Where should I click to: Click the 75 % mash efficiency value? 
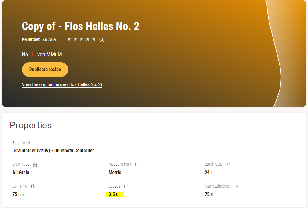209,195
